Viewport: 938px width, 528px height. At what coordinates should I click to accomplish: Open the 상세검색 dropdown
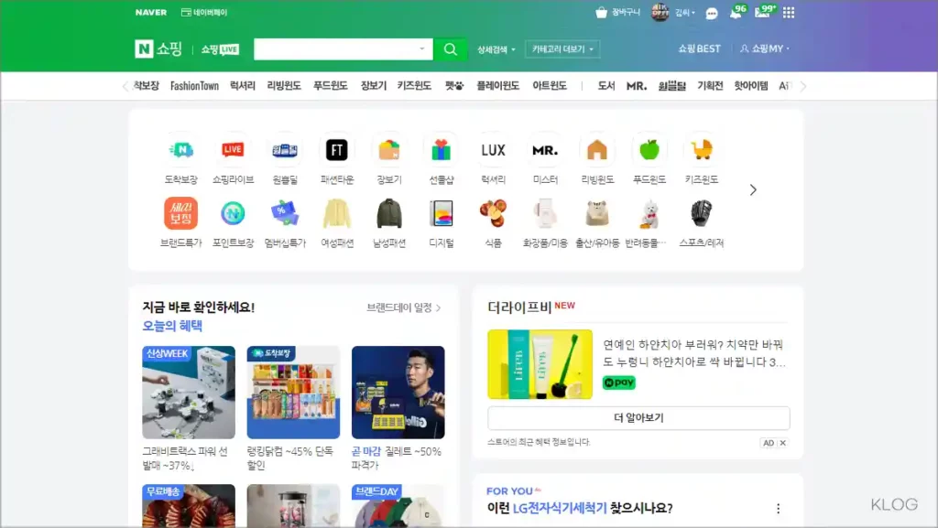click(496, 49)
